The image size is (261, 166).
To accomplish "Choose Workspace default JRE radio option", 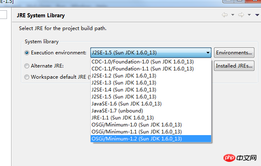I will (x=27, y=77).
